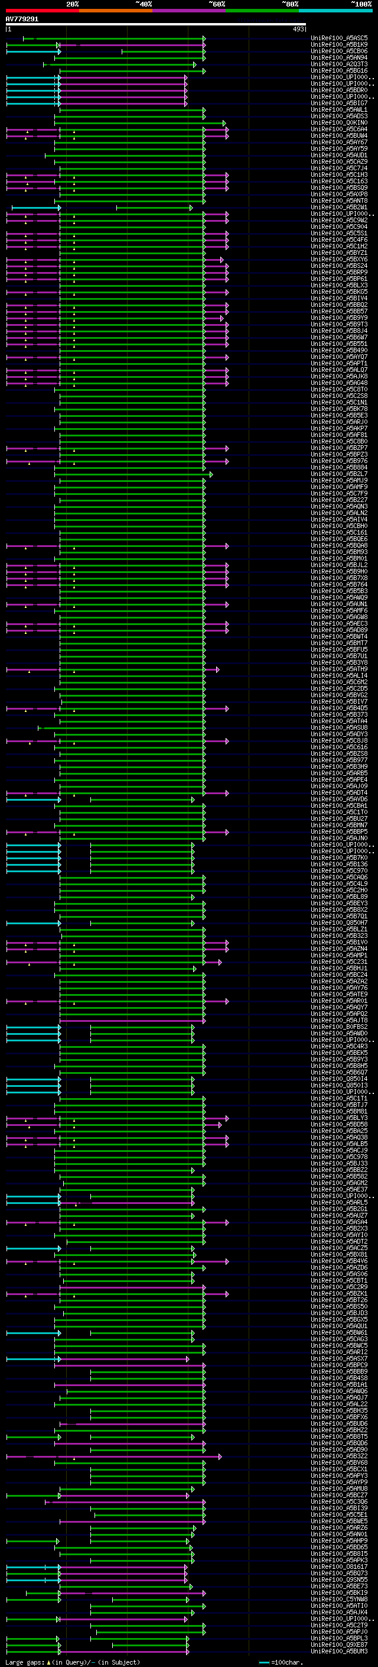378x1667 pixels.
Task: Open hit UniRef100_A5BG16
Action: tap(339, 70)
